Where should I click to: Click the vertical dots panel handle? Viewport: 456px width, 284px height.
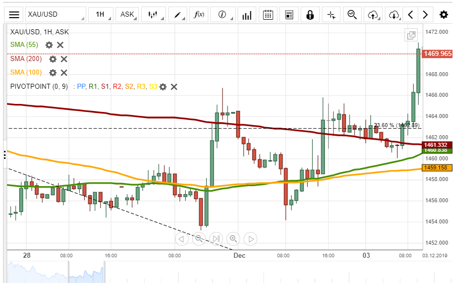(5, 155)
